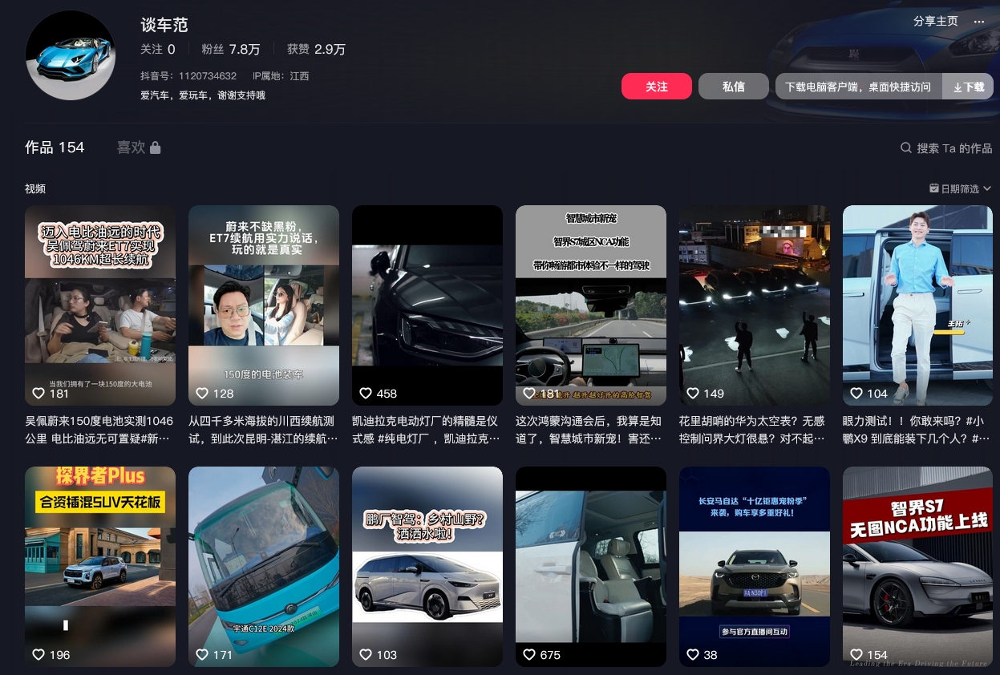This screenshot has width=1000, height=675.
Task: Click title 吴佩蔚来150度电池实测1046公里
Action: 99,429
